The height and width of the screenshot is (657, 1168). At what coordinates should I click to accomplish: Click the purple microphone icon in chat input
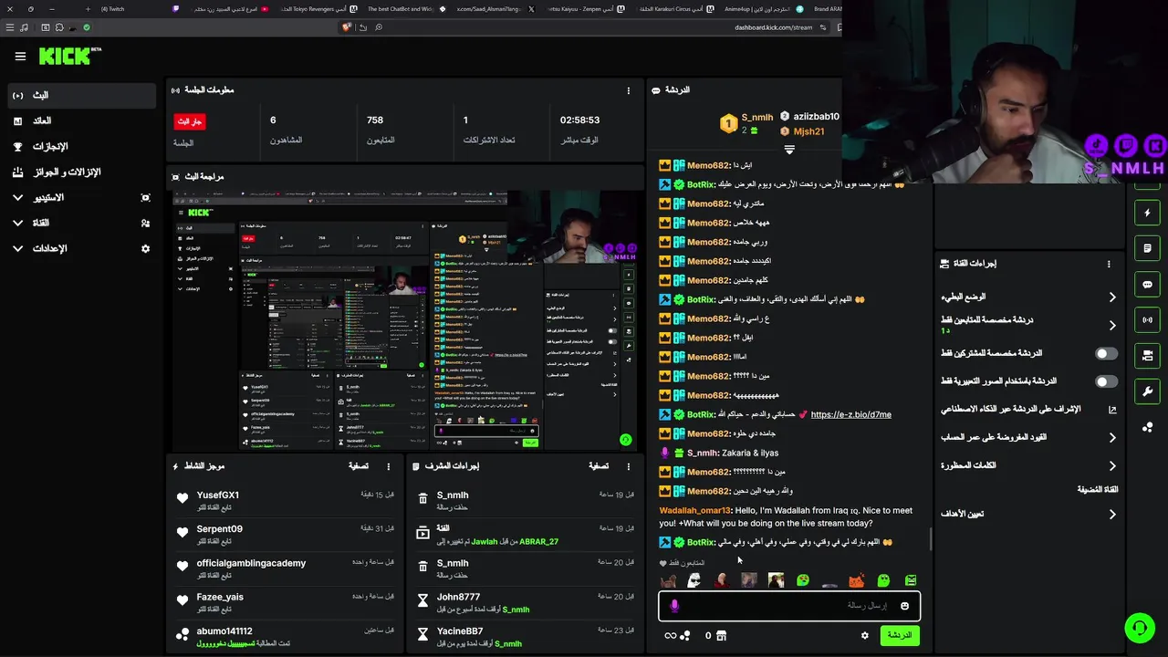[x=674, y=606]
